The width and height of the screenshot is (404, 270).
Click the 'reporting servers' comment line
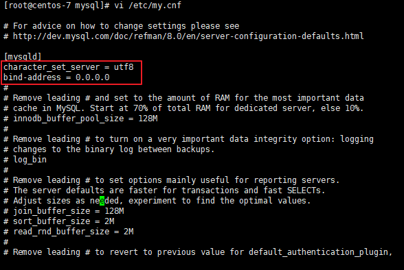click(172, 180)
